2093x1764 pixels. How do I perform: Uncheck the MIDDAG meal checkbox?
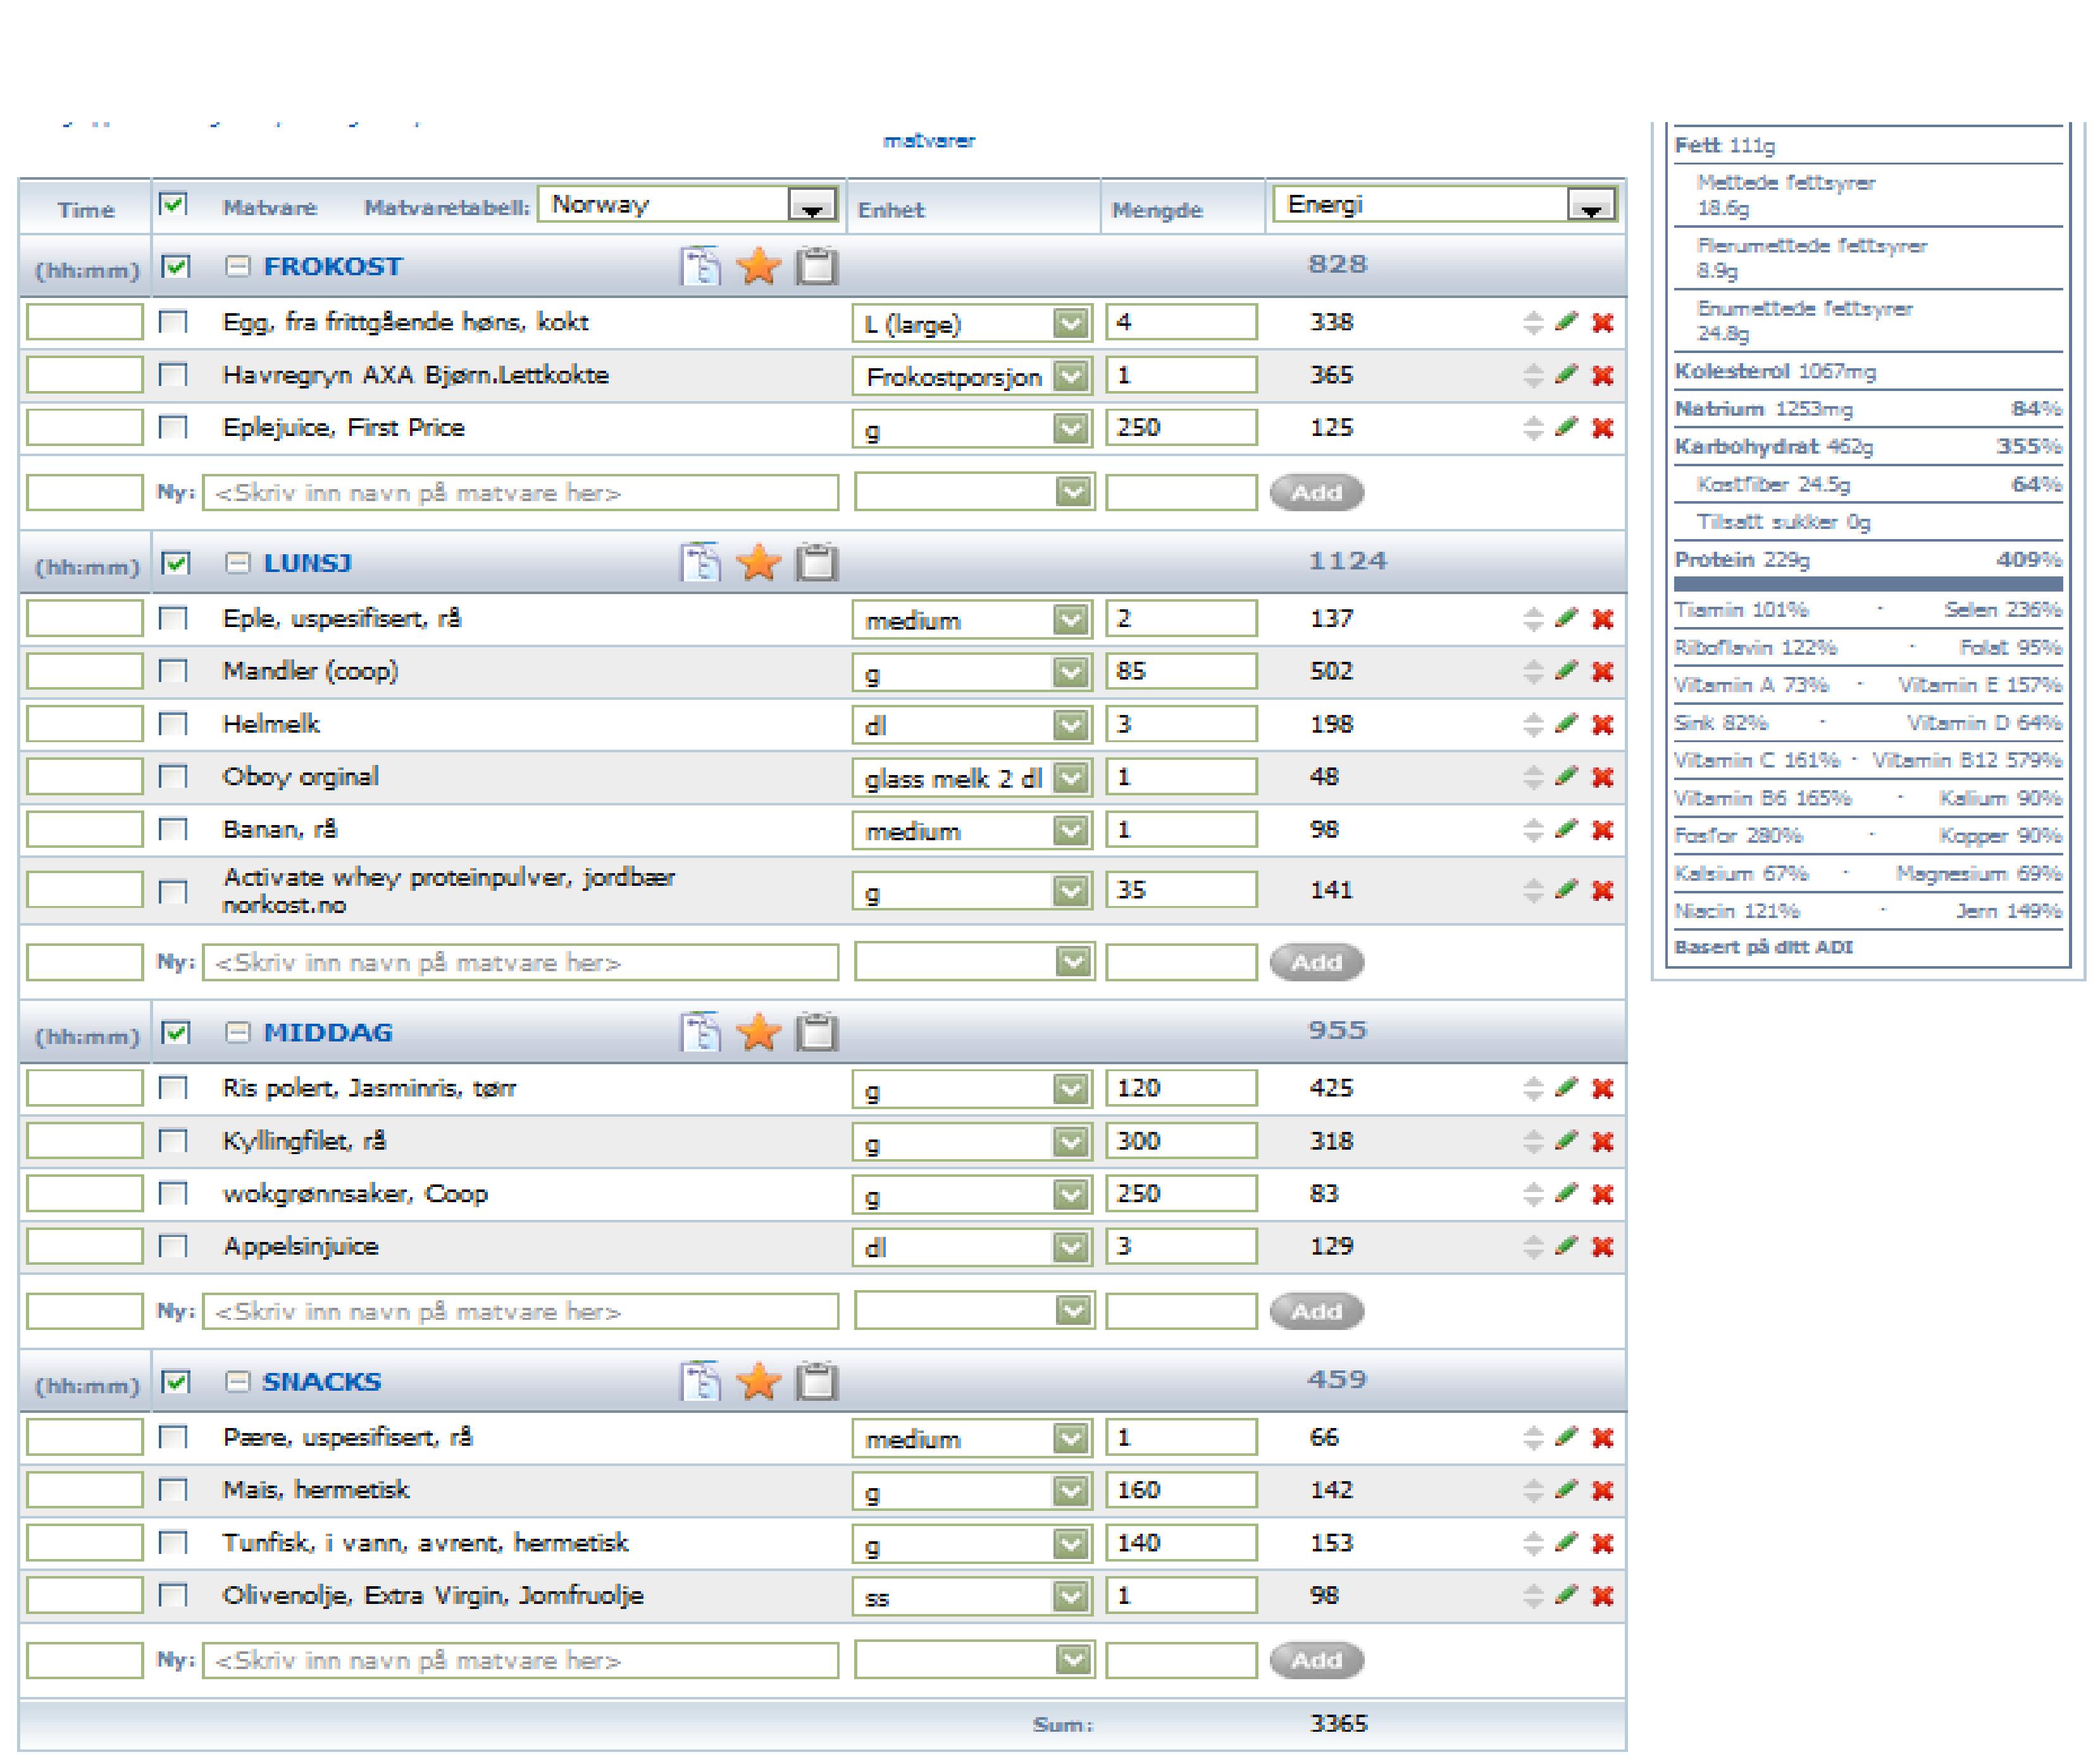tap(175, 1033)
